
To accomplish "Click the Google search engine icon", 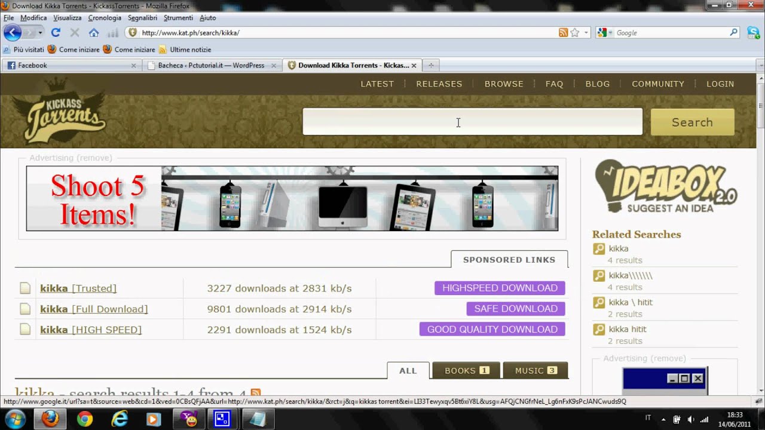I will point(602,33).
